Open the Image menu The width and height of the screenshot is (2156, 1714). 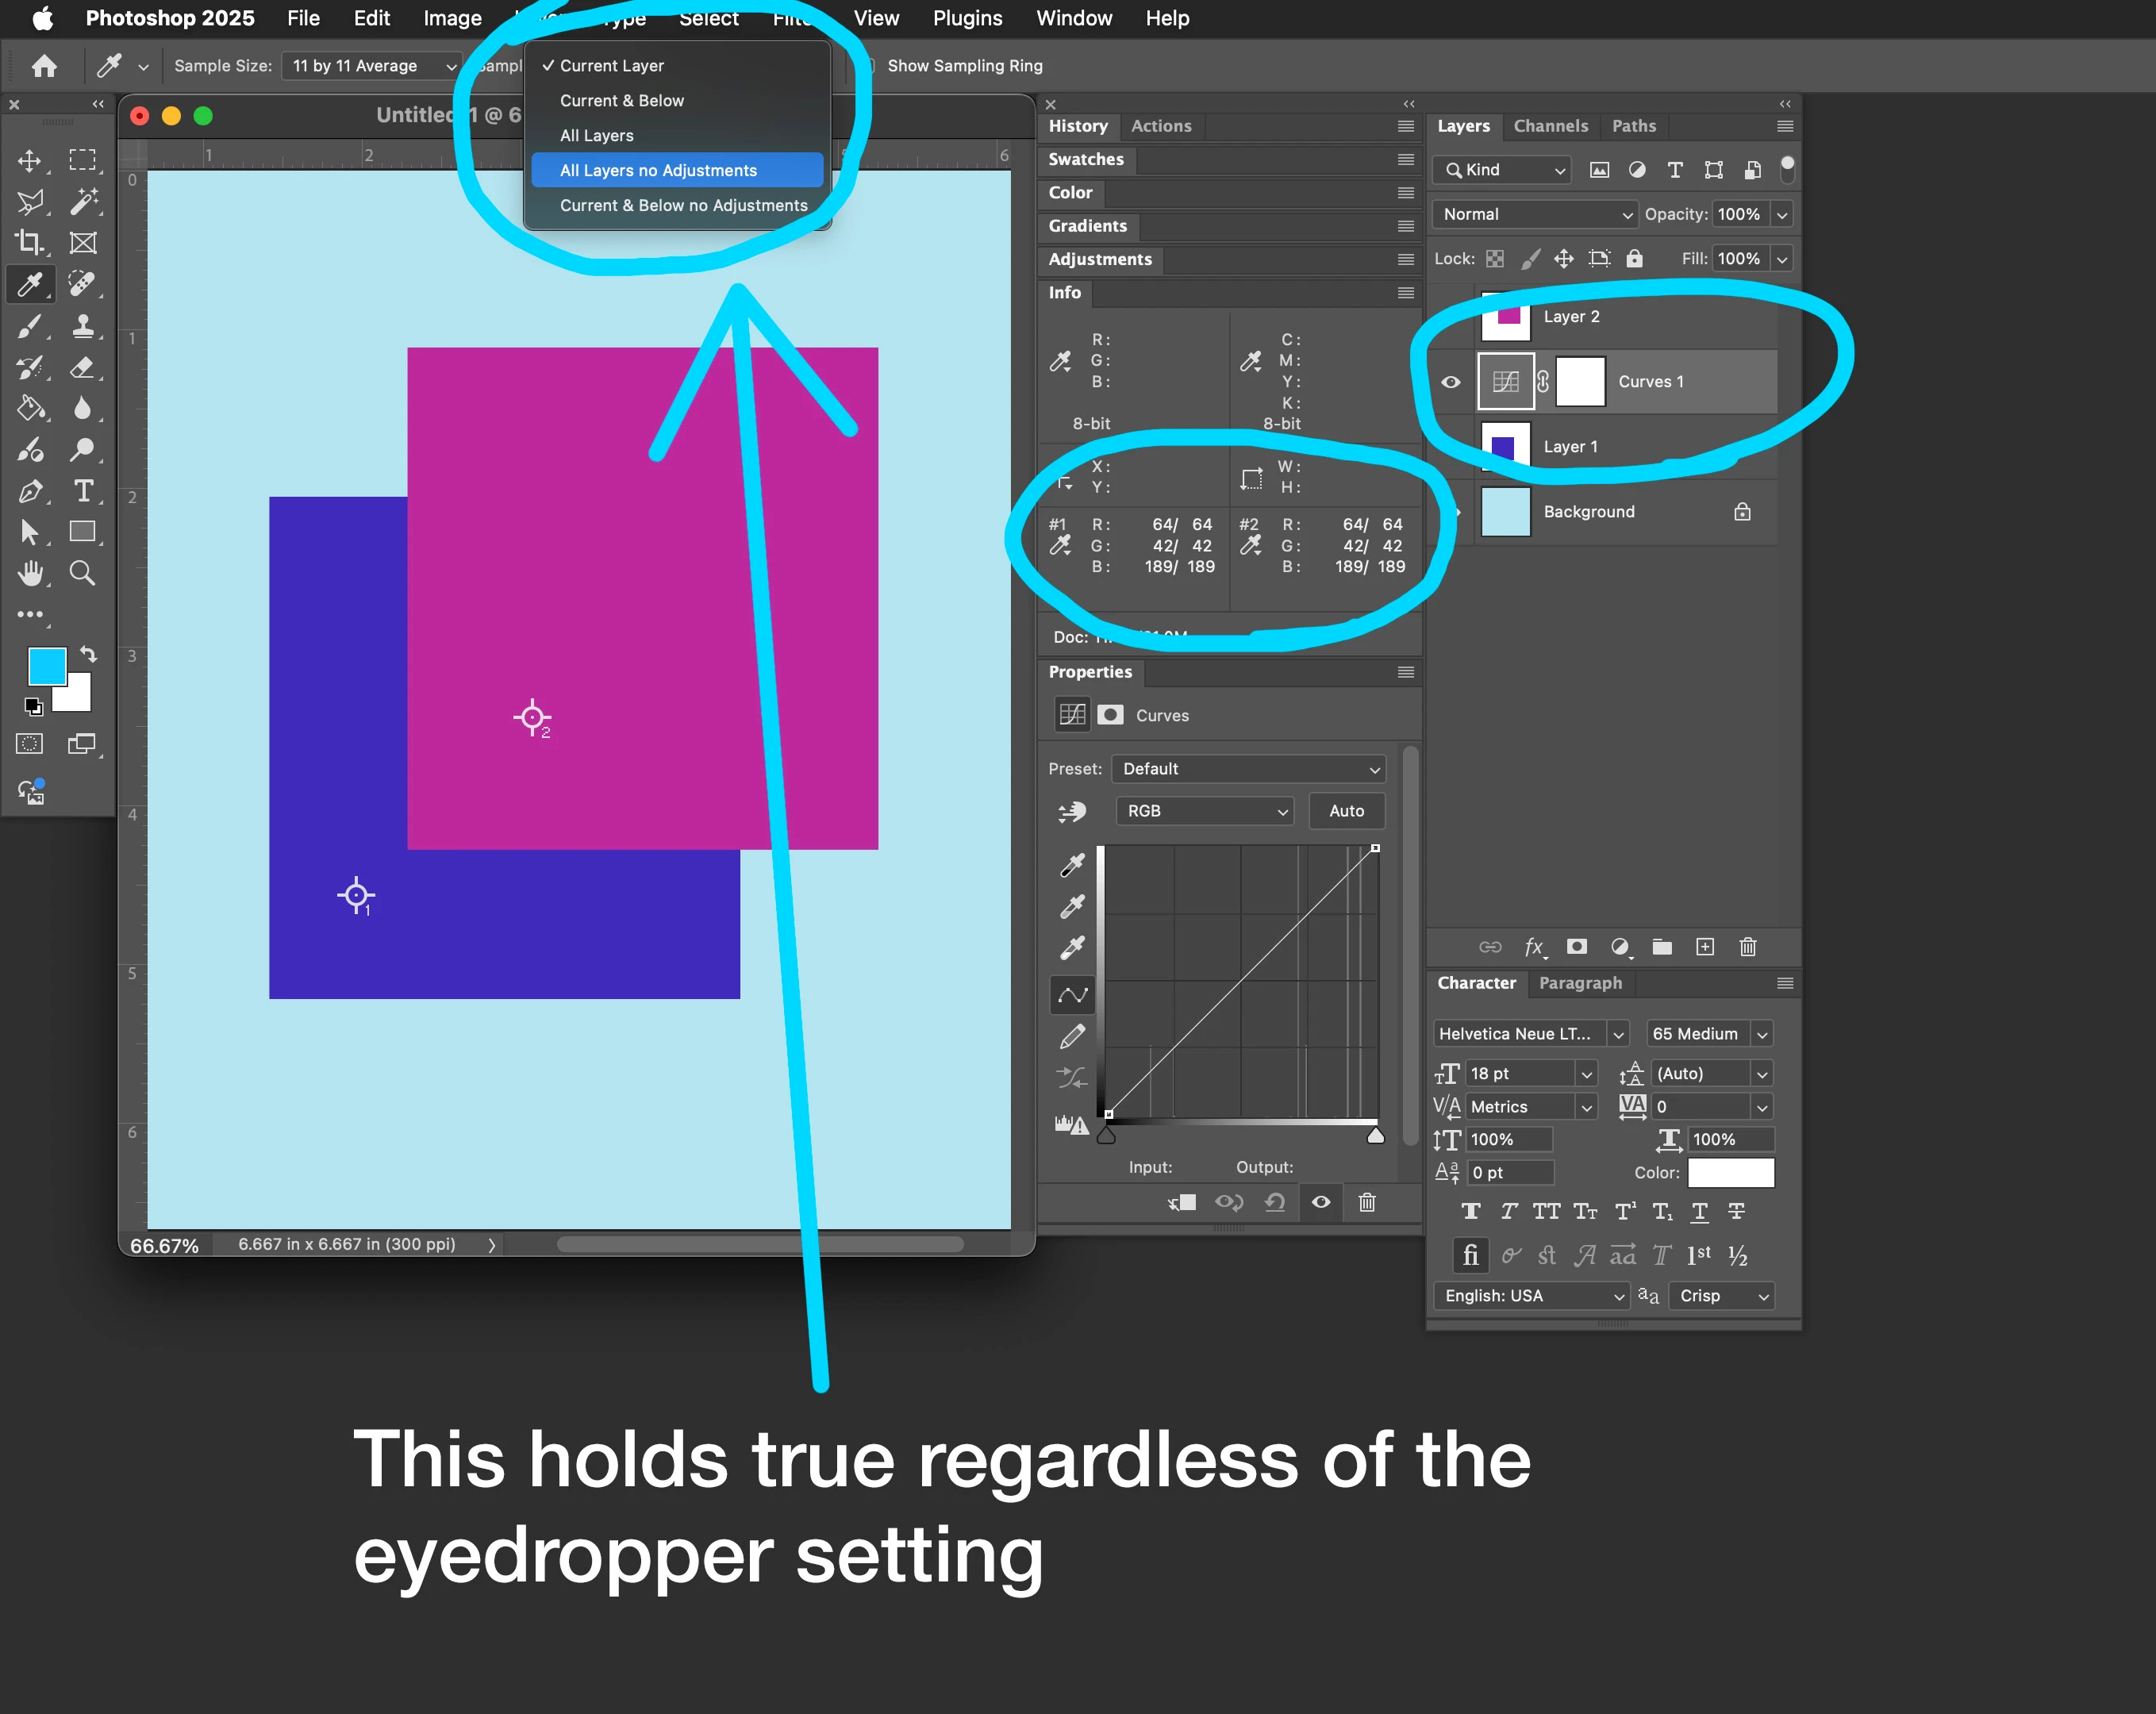pos(452,18)
